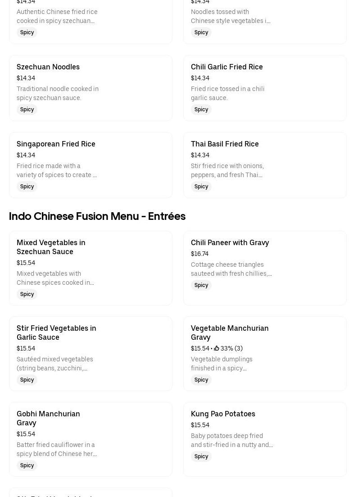Open Stir Fried Vegetables in Garlic Sauce

point(56,333)
